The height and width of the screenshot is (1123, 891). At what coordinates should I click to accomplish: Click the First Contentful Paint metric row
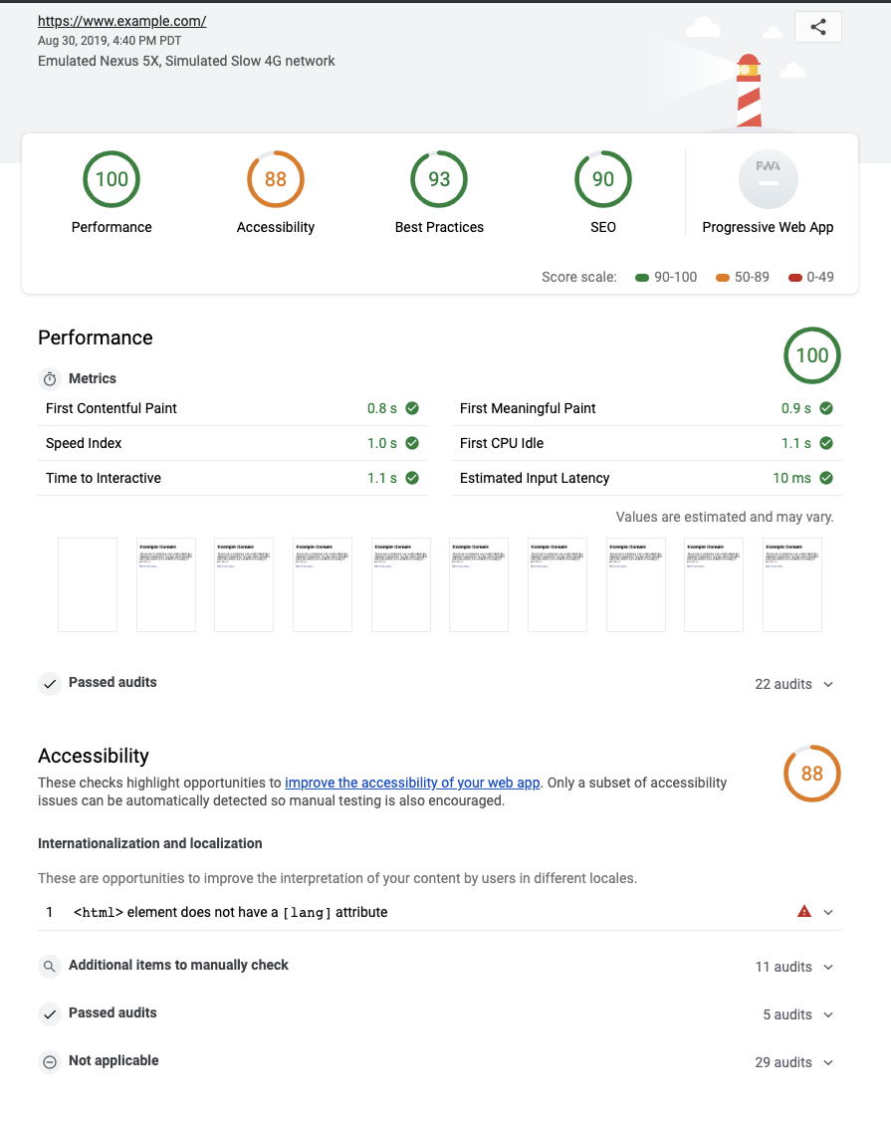233,408
